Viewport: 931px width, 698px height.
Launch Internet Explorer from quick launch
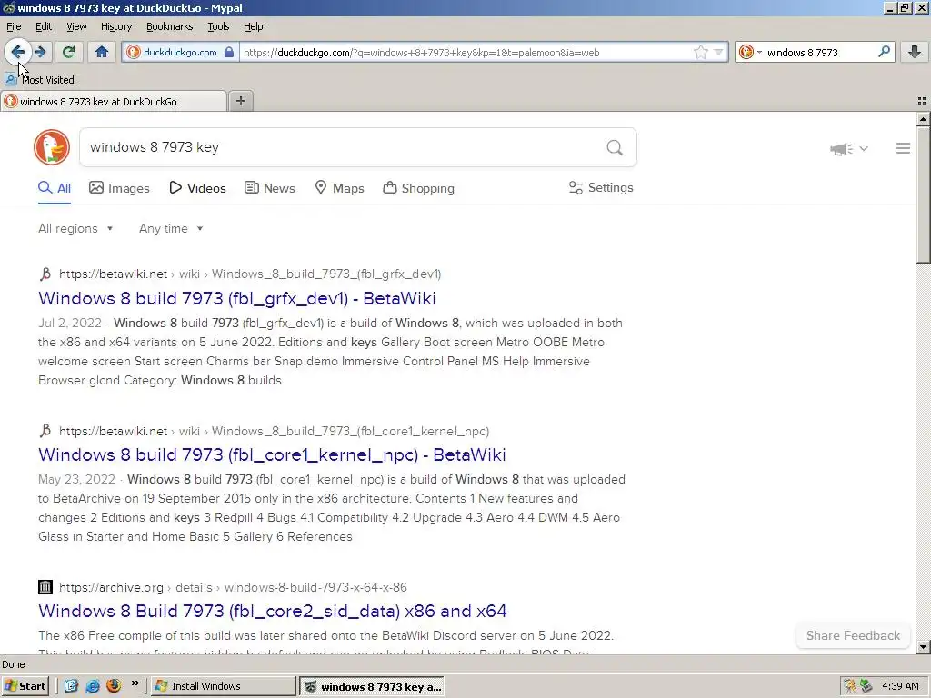coord(93,686)
